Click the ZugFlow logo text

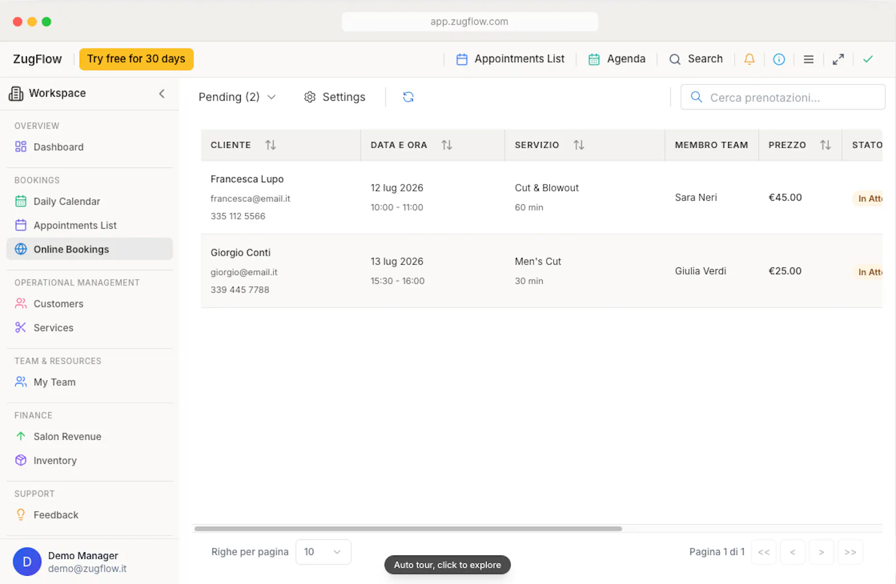38,59
